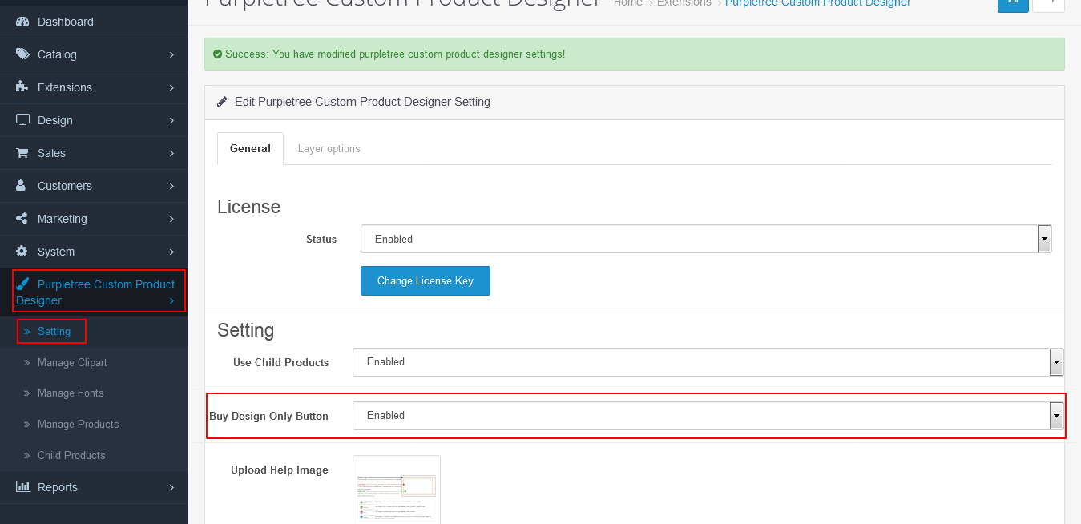Click the Change License Key button

coord(426,280)
